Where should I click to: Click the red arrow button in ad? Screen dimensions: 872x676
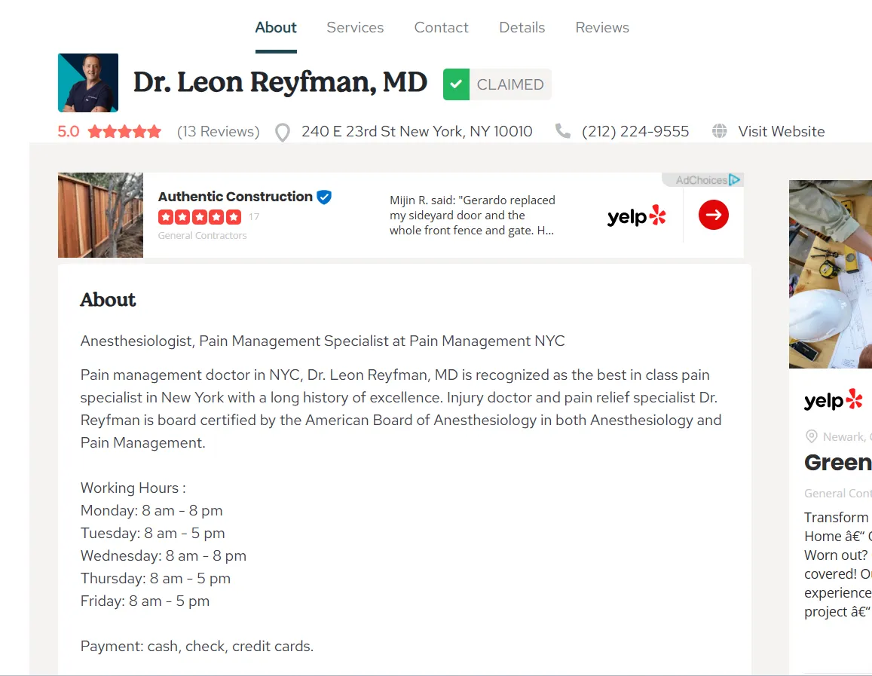713,216
